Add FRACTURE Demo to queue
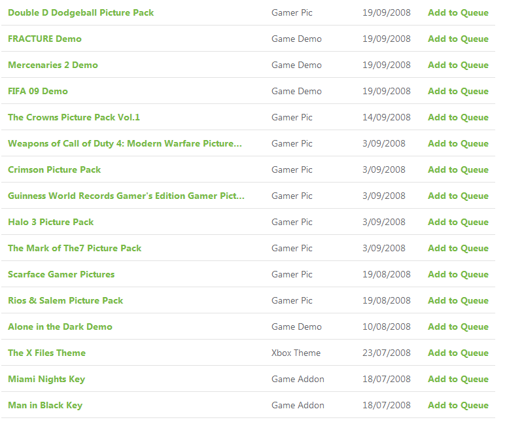Image resolution: width=524 pixels, height=424 pixels. click(458, 39)
